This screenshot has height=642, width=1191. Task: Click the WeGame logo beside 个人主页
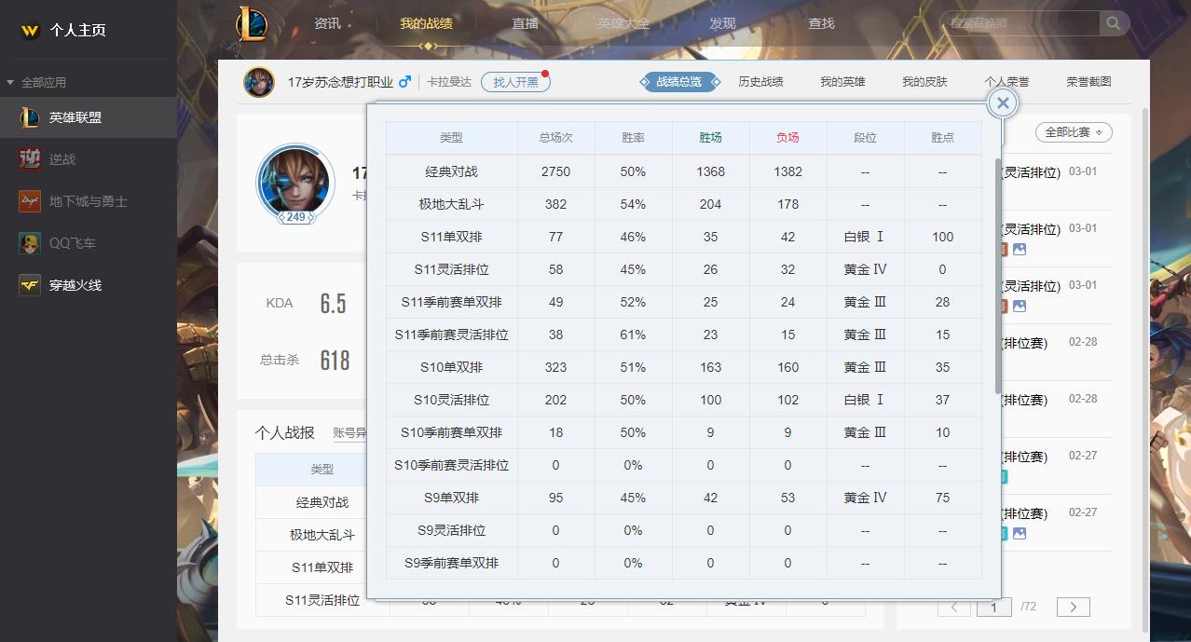[31, 30]
